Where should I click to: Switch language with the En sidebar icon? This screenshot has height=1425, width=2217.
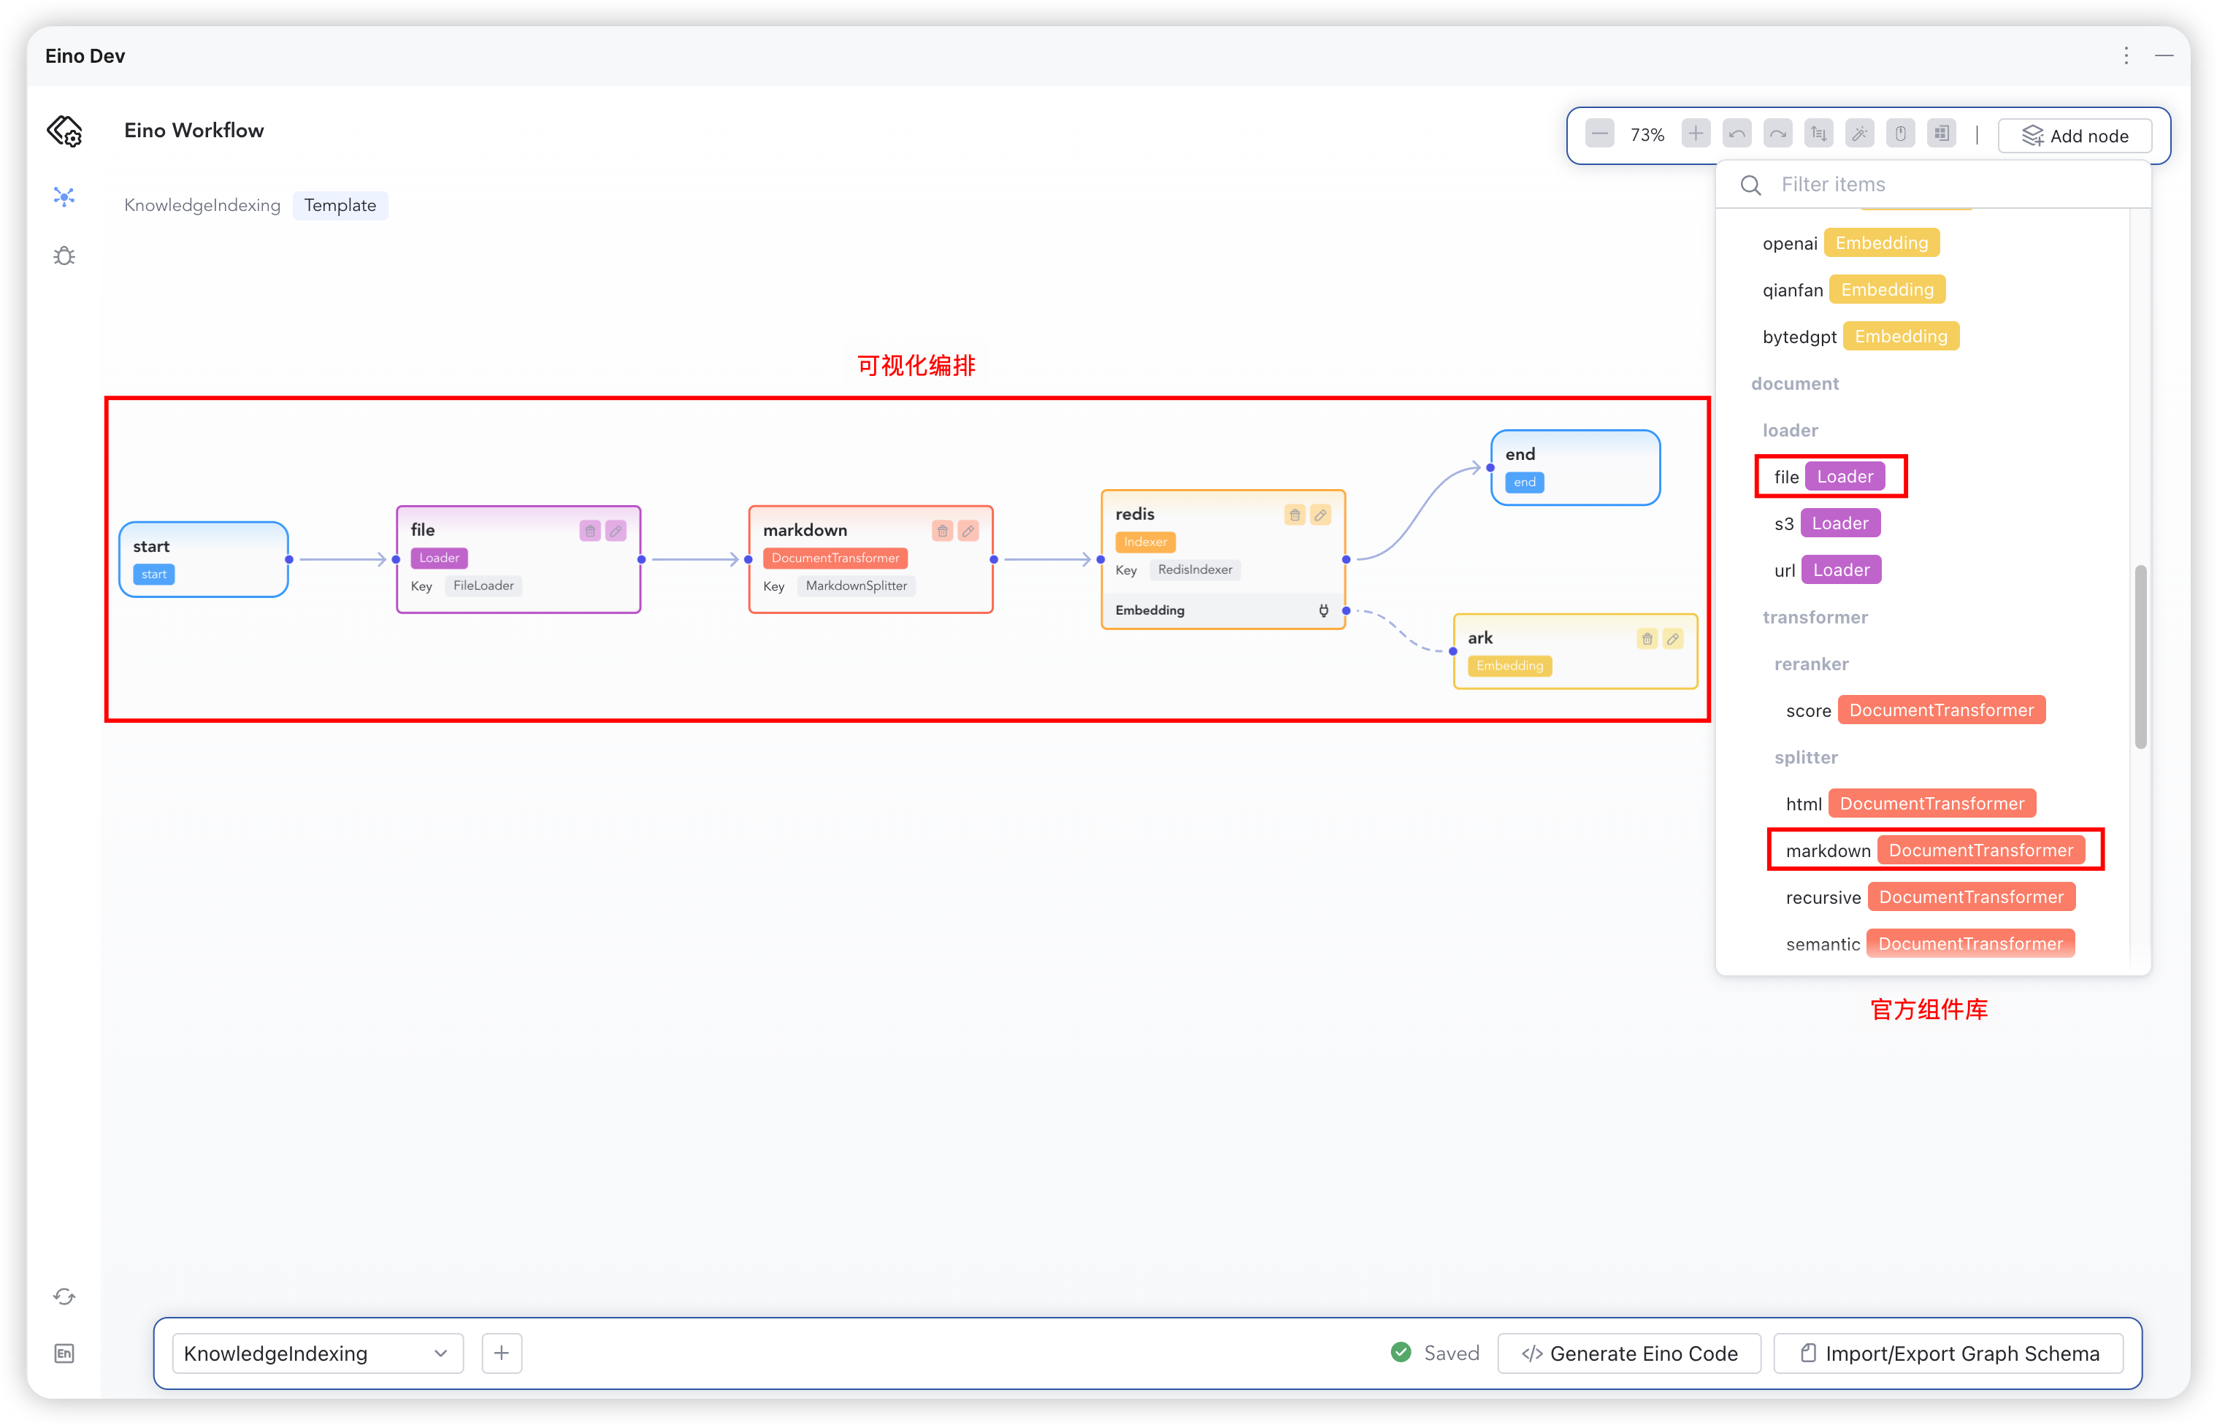(64, 1353)
